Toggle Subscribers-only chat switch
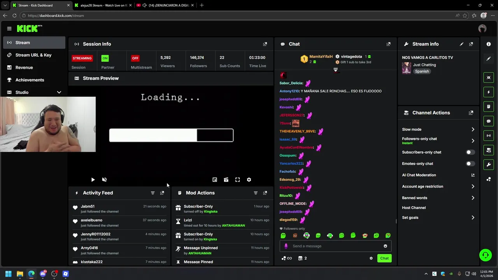Image resolution: width=498 pixels, height=280 pixels. pyautogui.click(x=470, y=152)
